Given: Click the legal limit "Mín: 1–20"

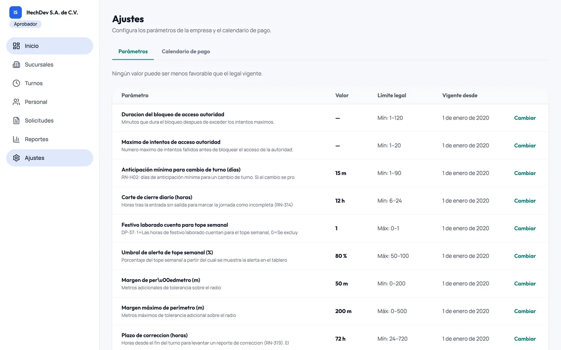Looking at the screenshot, I should 389,146.
